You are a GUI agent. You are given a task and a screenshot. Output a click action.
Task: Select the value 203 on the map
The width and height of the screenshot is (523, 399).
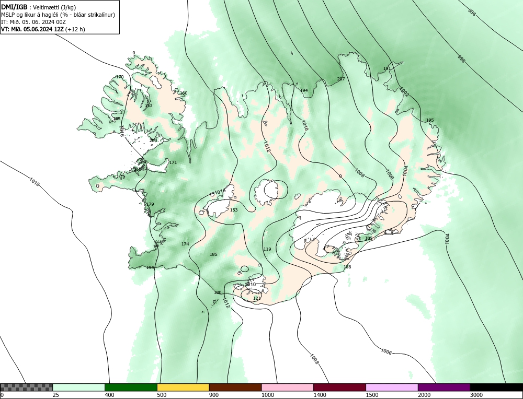coord(153,140)
